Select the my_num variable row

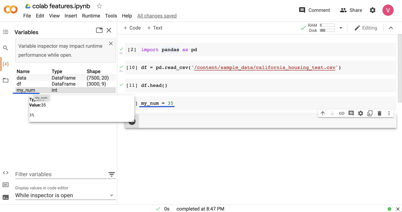click(65, 90)
